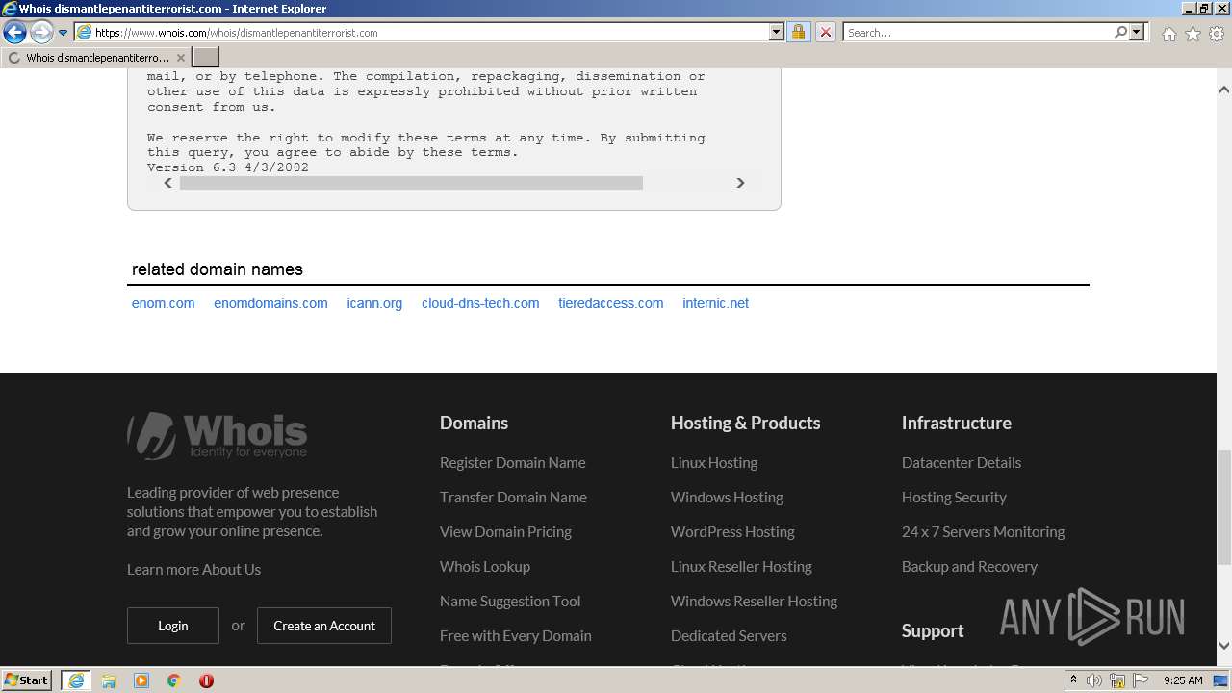Viewport: 1232px width, 693px height.
Task: Open Free with Every Domain link
Action: pos(516,635)
